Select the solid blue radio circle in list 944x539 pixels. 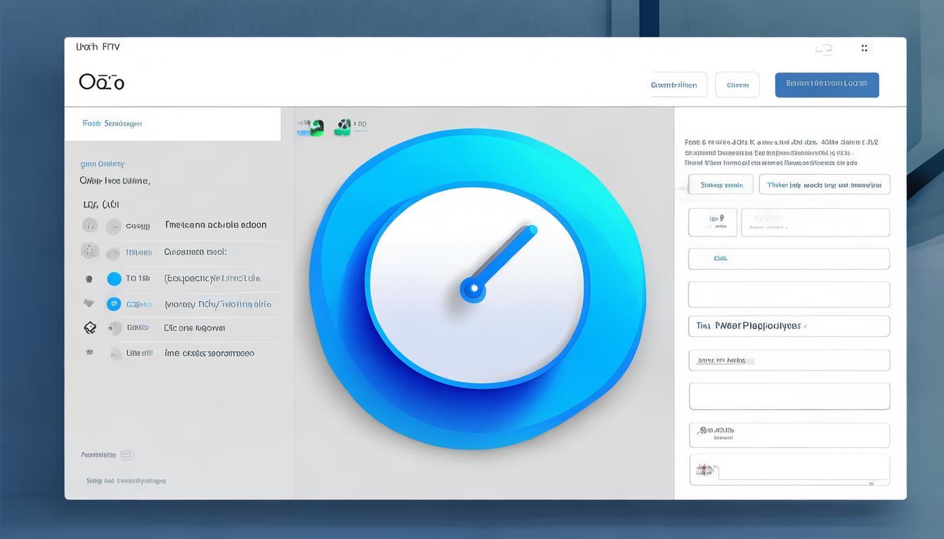click(114, 279)
